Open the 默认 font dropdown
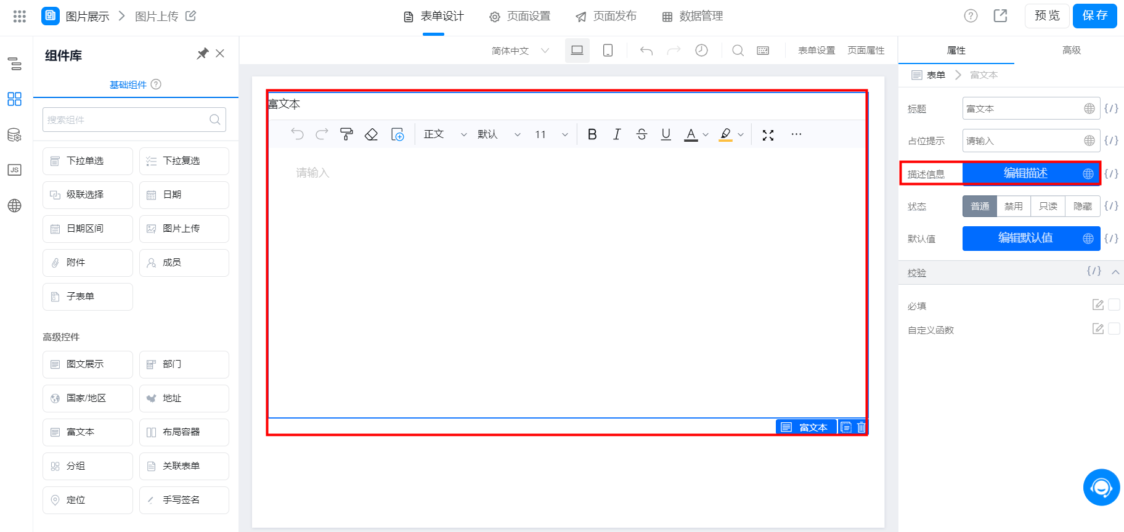The image size is (1124, 532). click(x=499, y=134)
